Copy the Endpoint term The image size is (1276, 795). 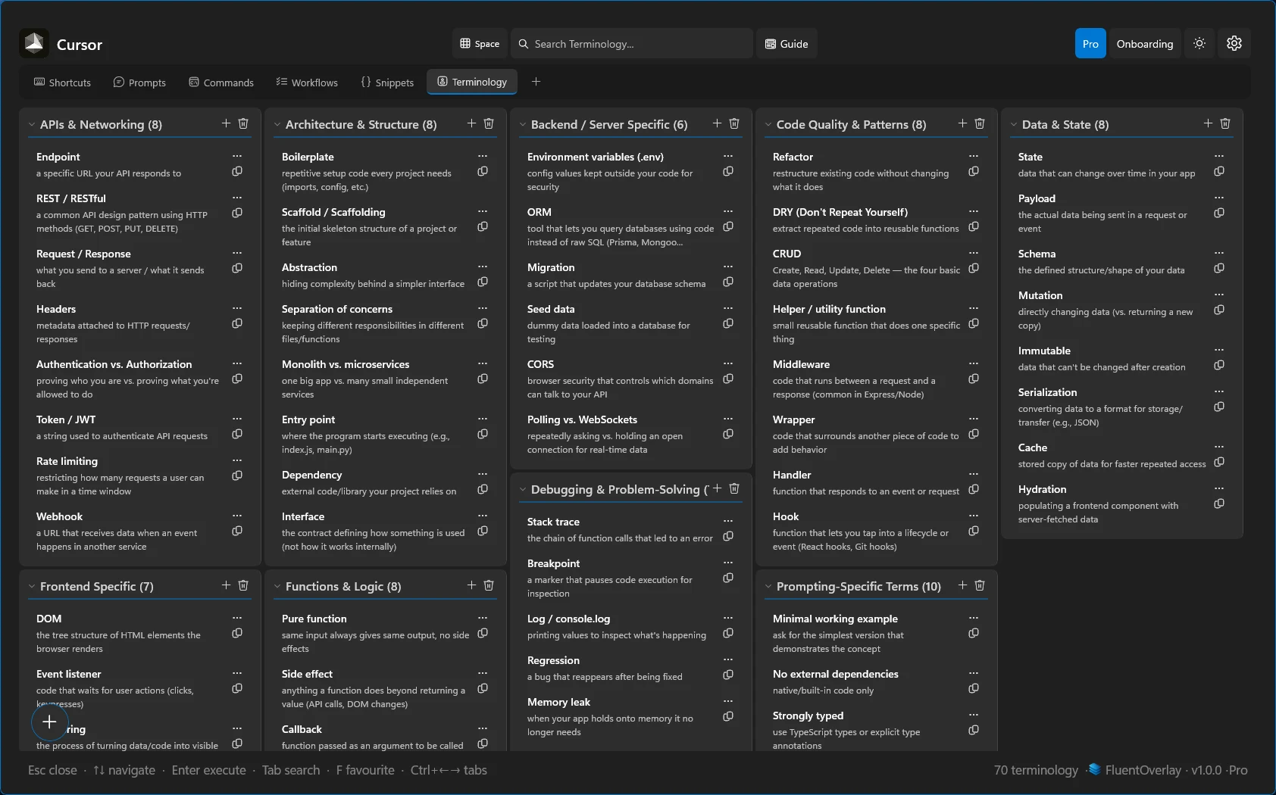(x=236, y=172)
